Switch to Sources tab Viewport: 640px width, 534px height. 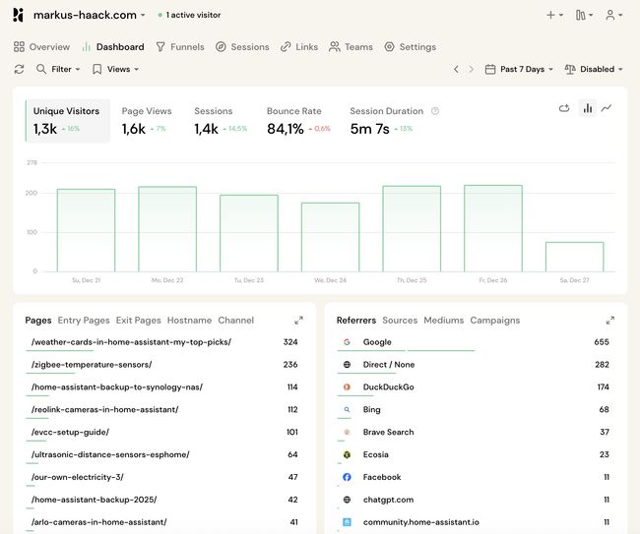click(400, 321)
